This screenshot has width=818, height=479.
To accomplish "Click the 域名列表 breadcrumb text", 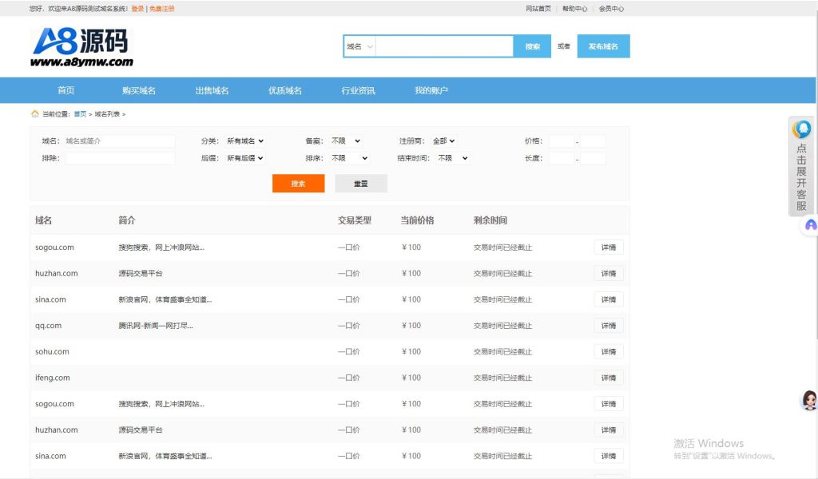I will point(107,113).
